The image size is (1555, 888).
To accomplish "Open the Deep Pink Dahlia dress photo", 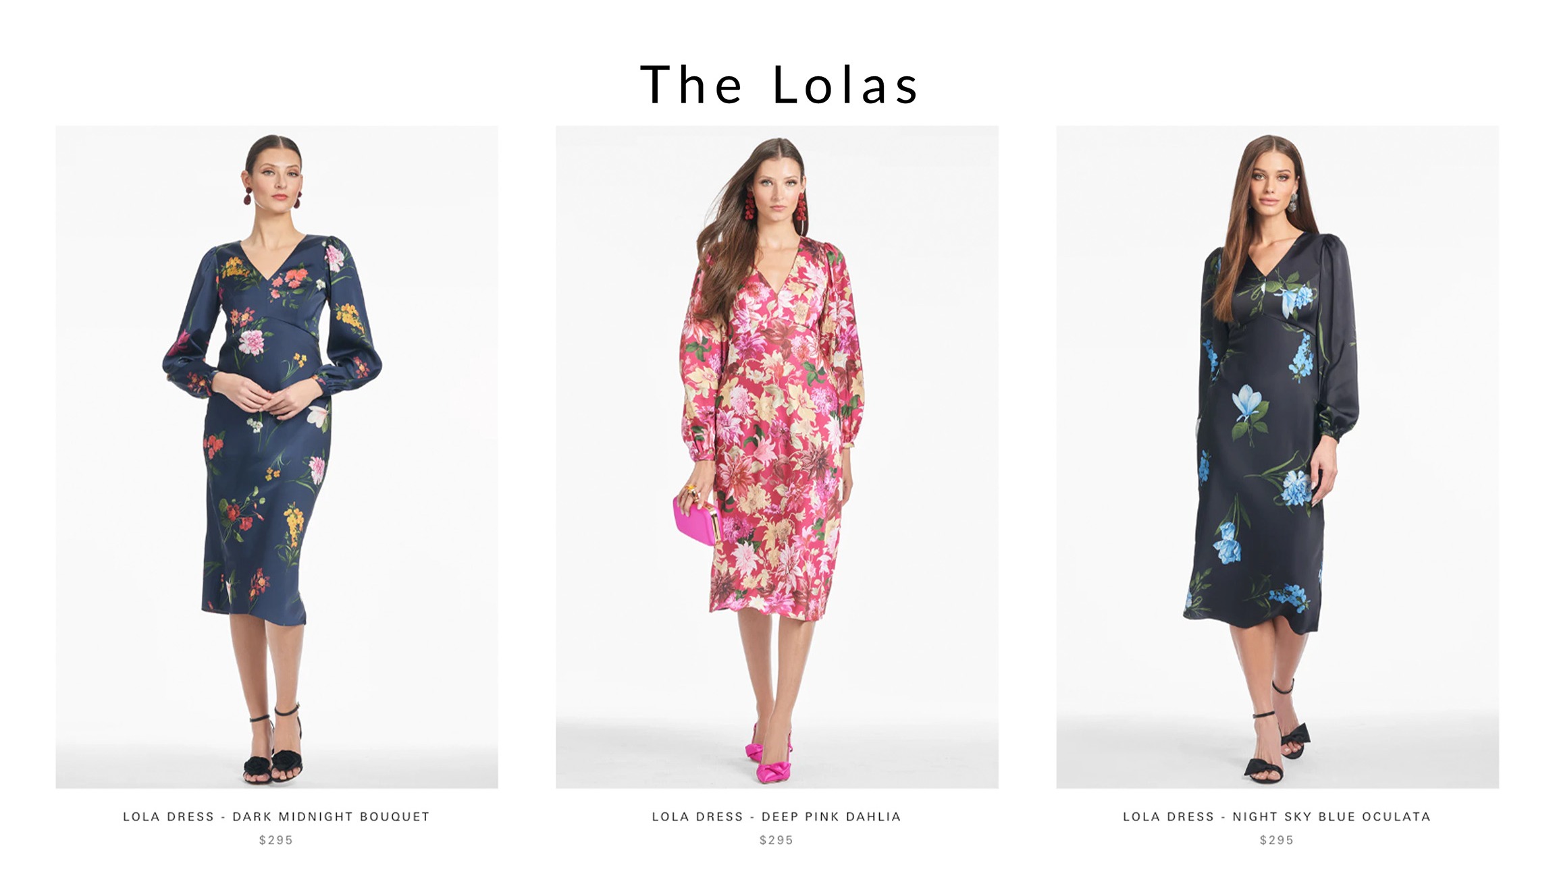I will pos(777,457).
